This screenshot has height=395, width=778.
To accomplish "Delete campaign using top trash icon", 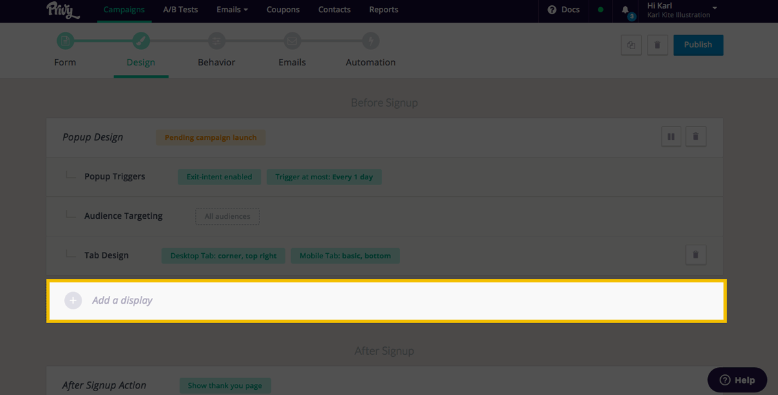I will click(657, 45).
